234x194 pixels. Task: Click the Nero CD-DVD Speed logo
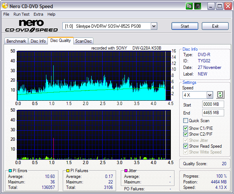coord(31,26)
